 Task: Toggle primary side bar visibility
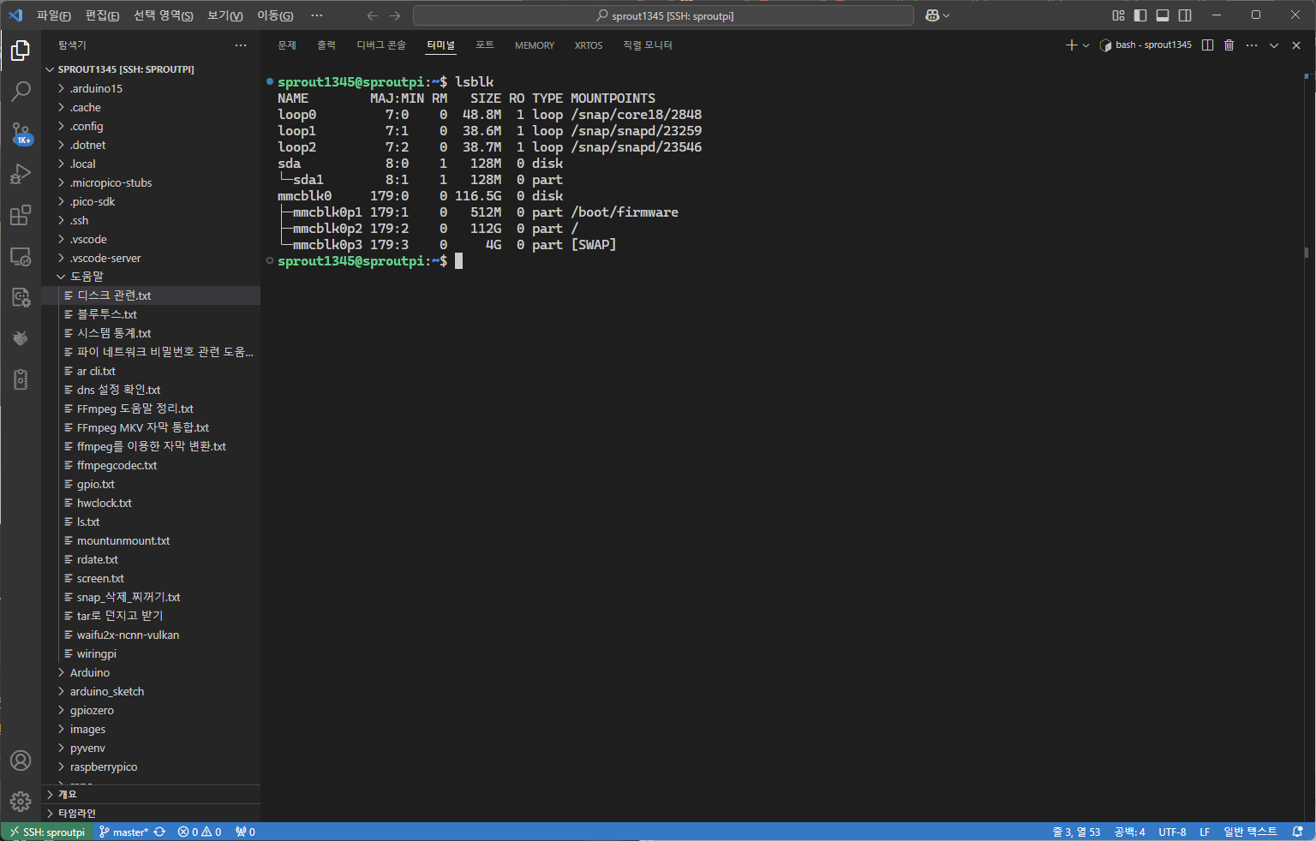pos(1140,15)
